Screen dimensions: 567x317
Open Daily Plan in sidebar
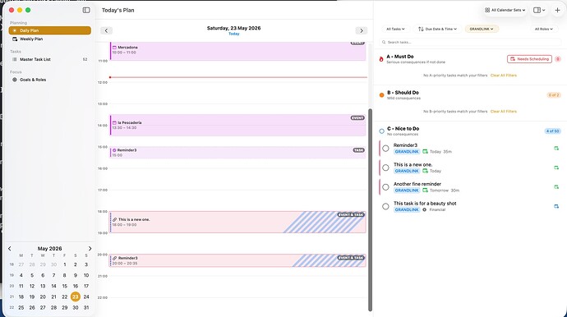(x=50, y=30)
